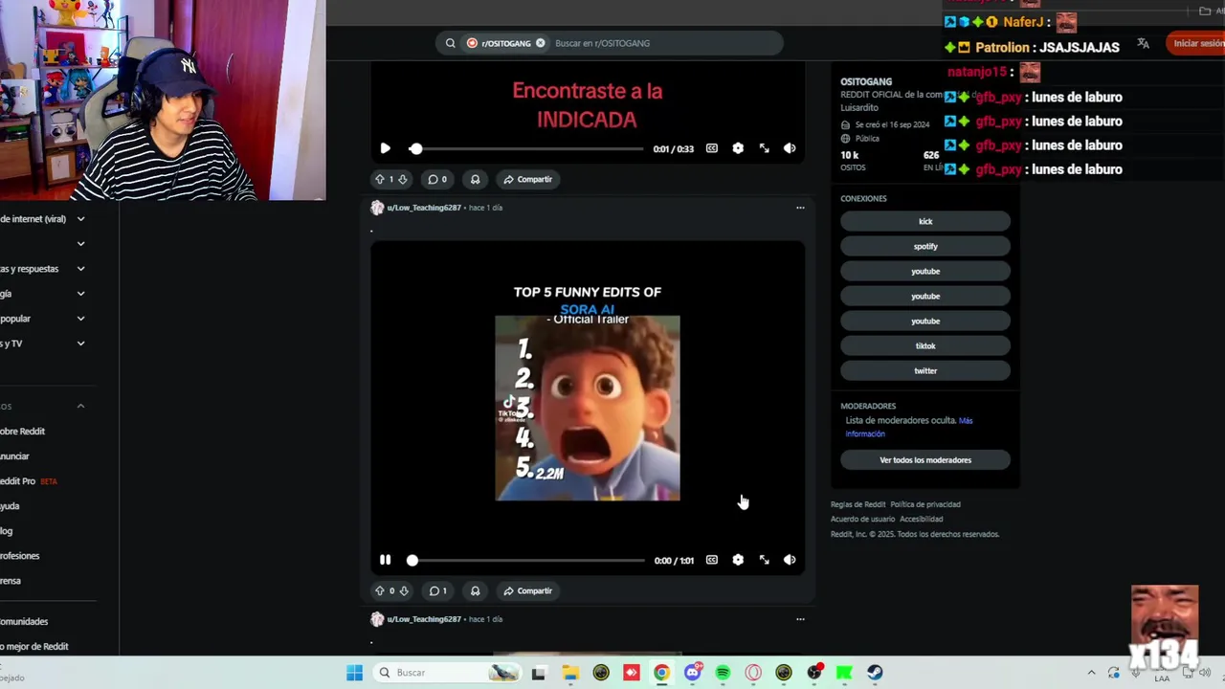Open u/Low_Teaching6287 profile on Sora AI post
1225x689 pixels.
coord(424,208)
